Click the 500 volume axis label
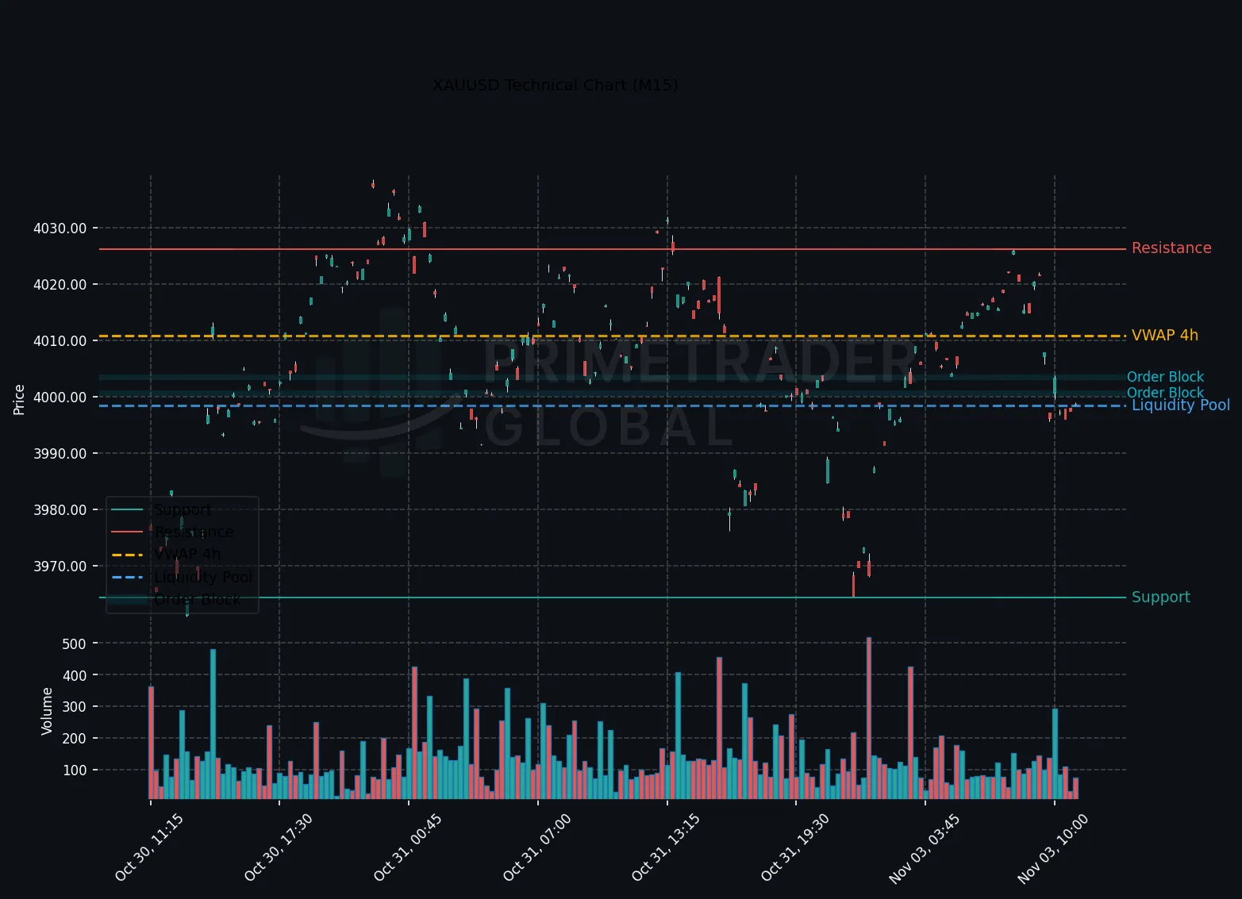The height and width of the screenshot is (899, 1242). pos(74,644)
